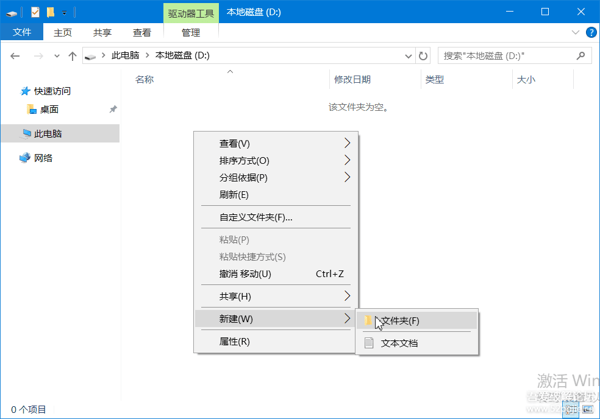This screenshot has width=600, height=419.
Task: Click the Refresh button beside address bar
Action: (424, 56)
